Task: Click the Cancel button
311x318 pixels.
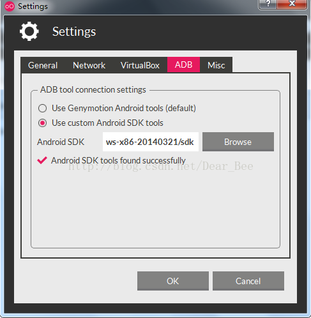Action: tap(248, 281)
